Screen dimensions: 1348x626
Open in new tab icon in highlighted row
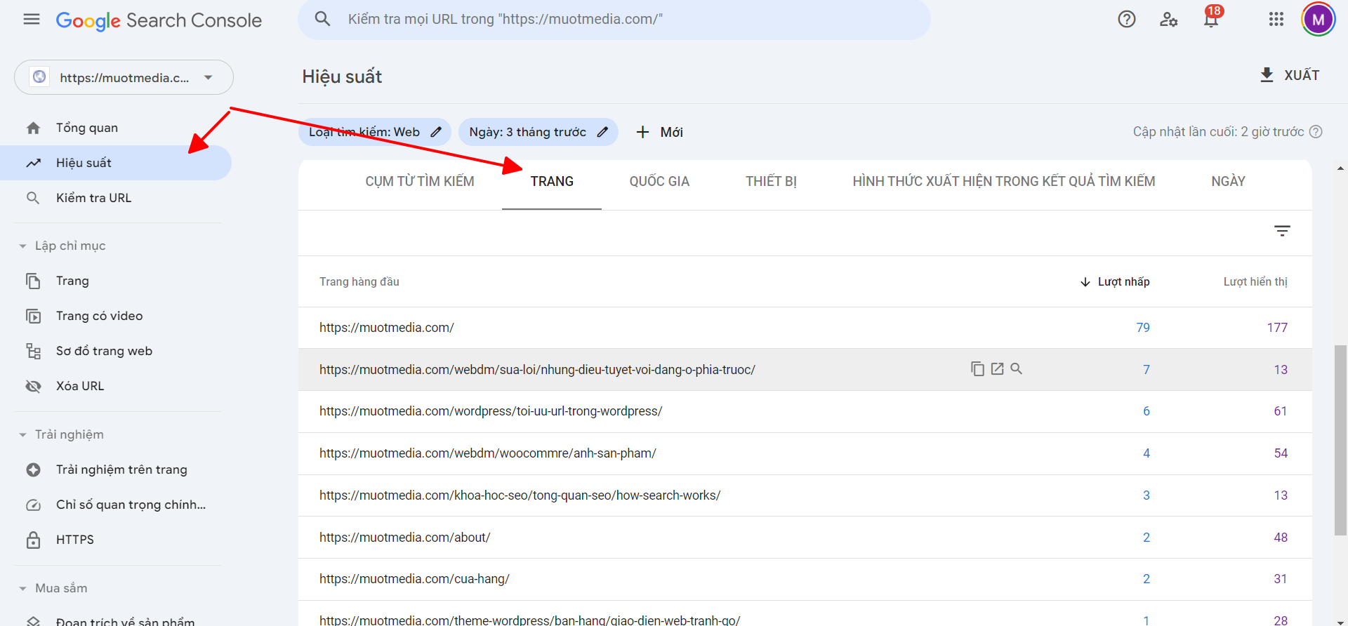pos(997,368)
